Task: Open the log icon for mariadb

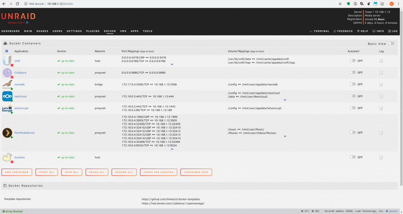Action: (381, 84)
